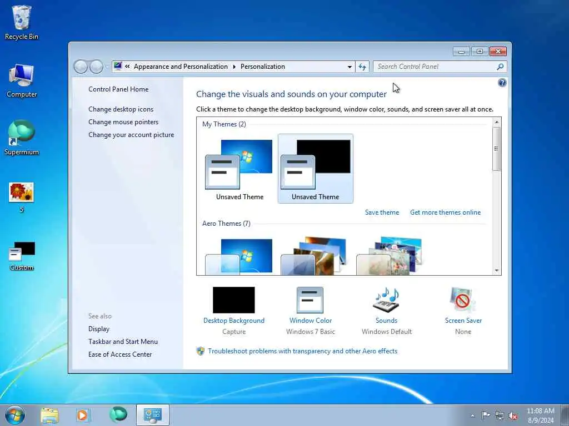Image resolution: width=569 pixels, height=426 pixels.
Task: Click the network icon in system tray
Action: (500, 416)
